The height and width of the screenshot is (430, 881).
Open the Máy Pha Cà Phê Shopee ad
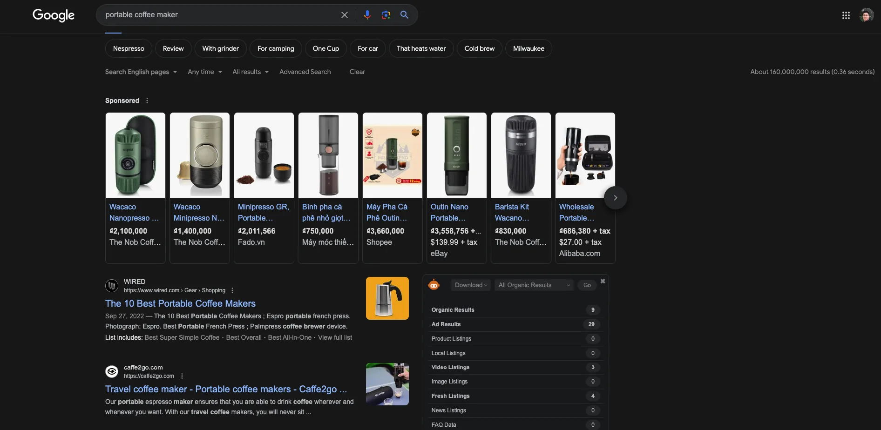click(x=393, y=188)
